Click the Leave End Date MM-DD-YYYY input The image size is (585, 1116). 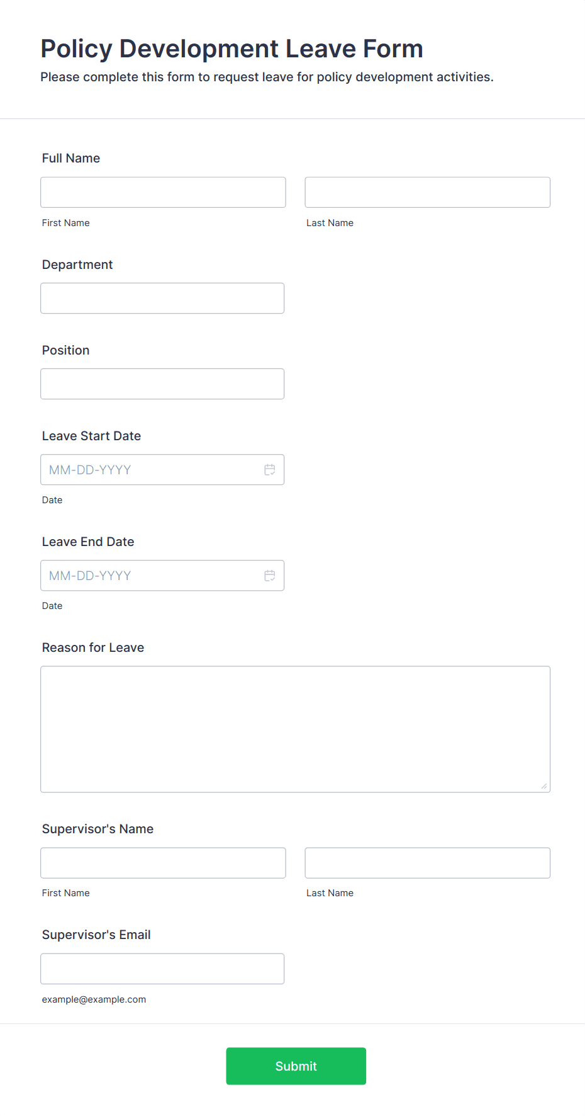tap(151, 576)
